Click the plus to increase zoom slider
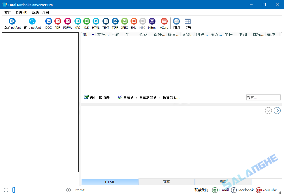The width and height of the screenshot is (284, 196). coord(68,190)
